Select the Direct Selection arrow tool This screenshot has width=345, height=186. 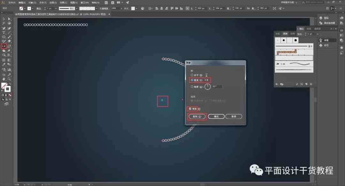9,19
